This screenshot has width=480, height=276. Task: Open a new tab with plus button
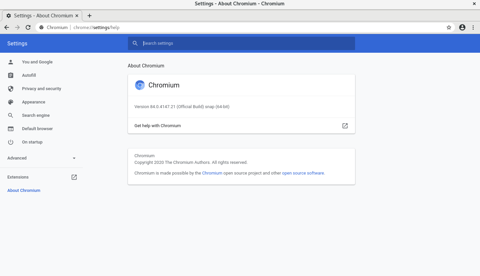click(89, 16)
